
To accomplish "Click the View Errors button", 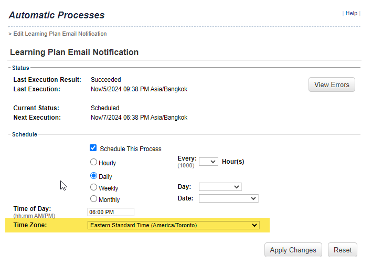I will pyautogui.click(x=332, y=84).
